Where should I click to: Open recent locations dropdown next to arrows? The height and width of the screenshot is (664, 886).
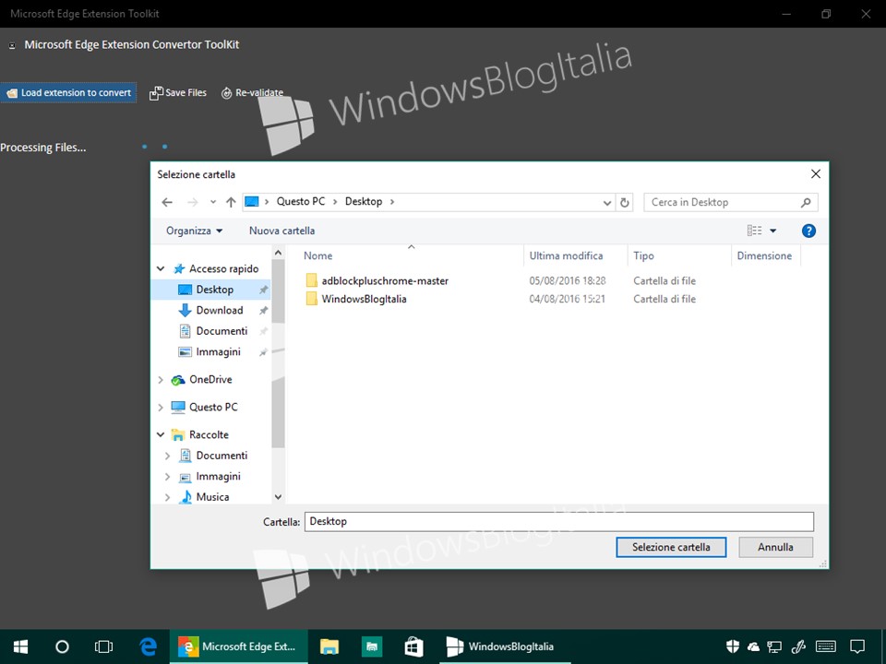click(213, 202)
